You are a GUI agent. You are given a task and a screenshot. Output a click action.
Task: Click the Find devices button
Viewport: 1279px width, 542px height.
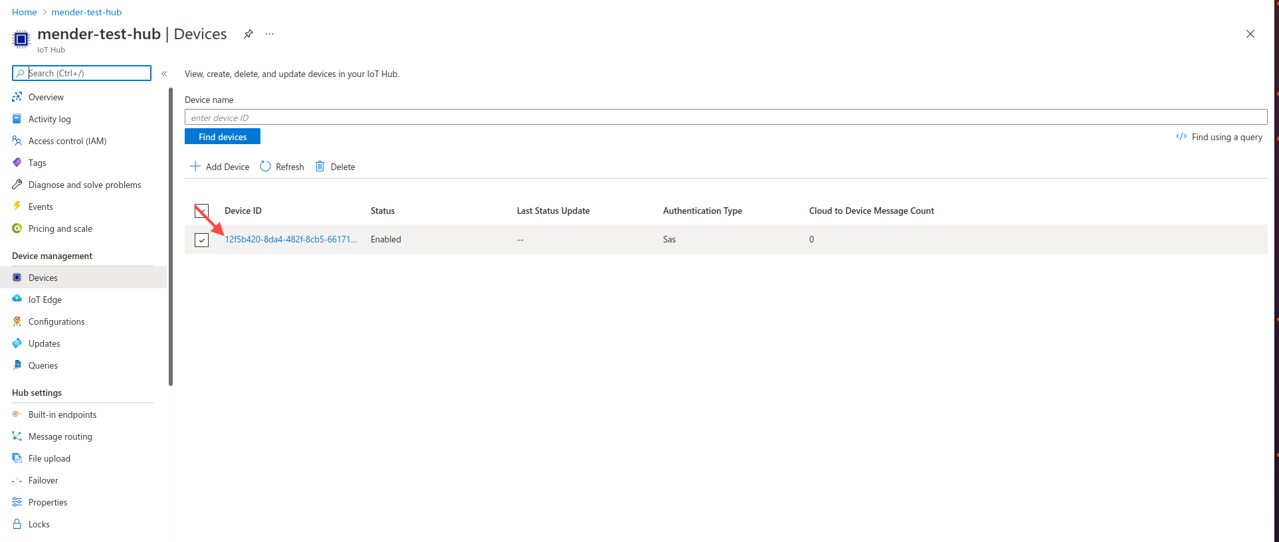pos(223,137)
